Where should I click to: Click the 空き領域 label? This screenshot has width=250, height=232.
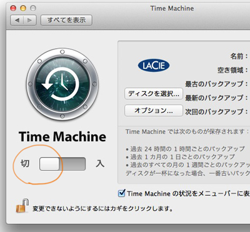(232, 70)
